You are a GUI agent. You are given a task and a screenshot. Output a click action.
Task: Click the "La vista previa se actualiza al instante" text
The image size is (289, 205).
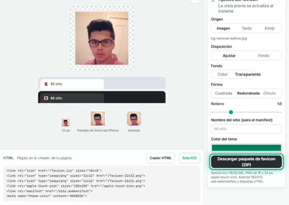coord(246,9)
